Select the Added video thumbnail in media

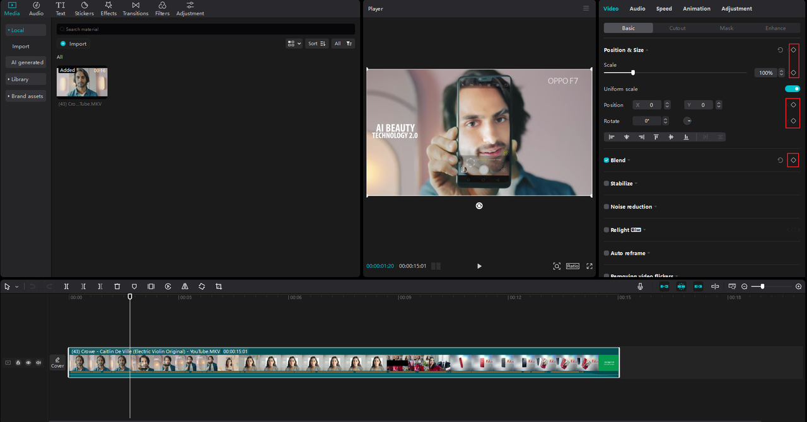click(x=82, y=83)
